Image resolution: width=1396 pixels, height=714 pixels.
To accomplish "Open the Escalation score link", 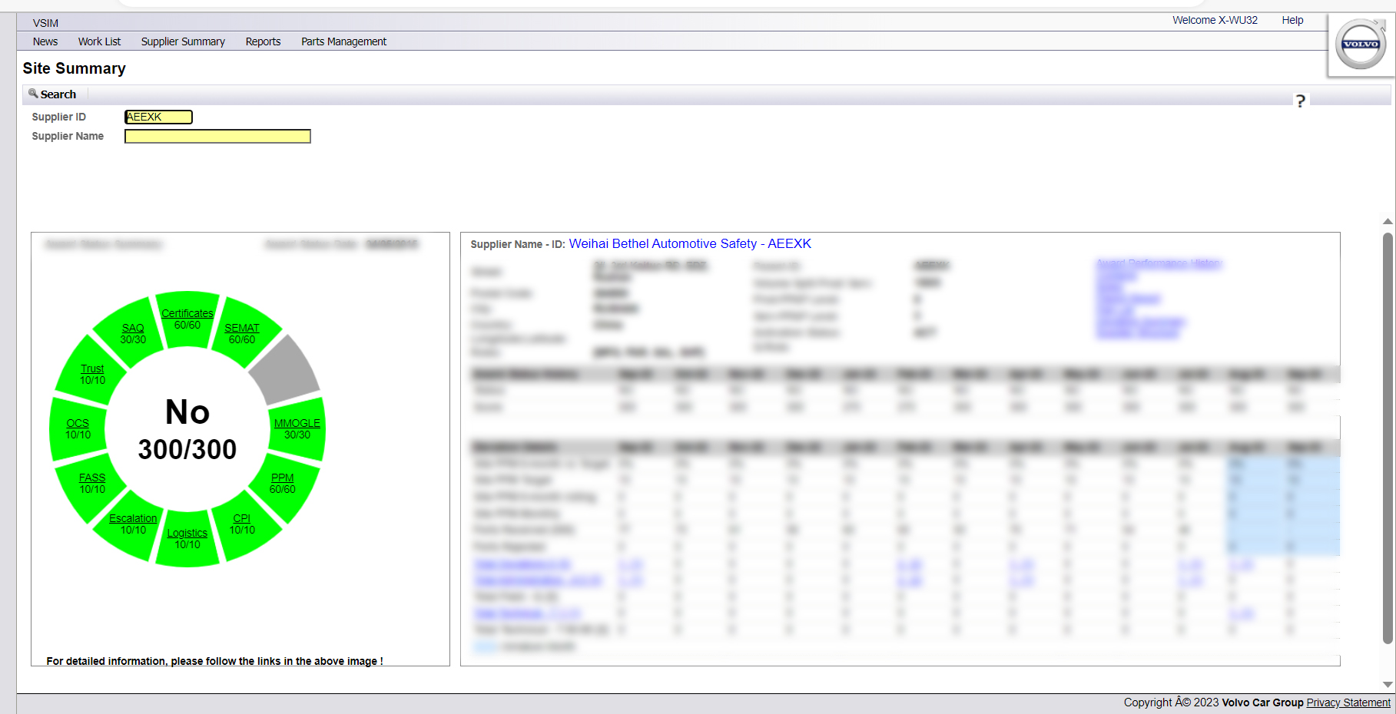I will pyautogui.click(x=133, y=518).
